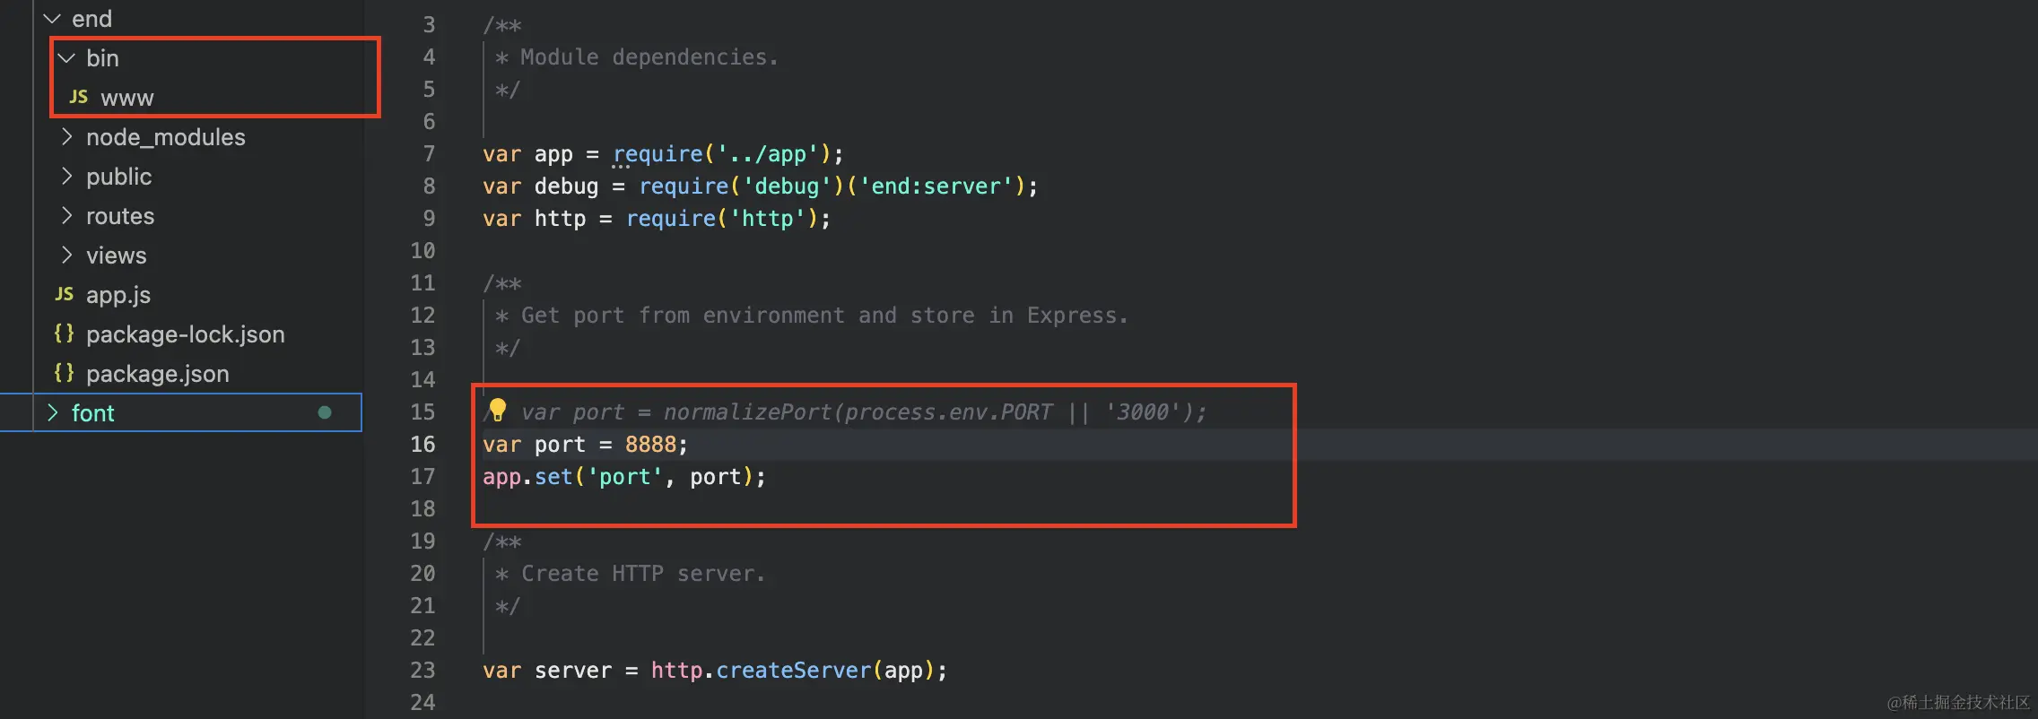
Task: Click 'end:server' string on line 8
Action: pyautogui.click(x=936, y=186)
